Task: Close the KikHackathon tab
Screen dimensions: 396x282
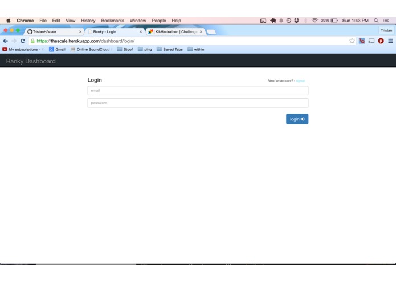Action: pyautogui.click(x=201, y=31)
